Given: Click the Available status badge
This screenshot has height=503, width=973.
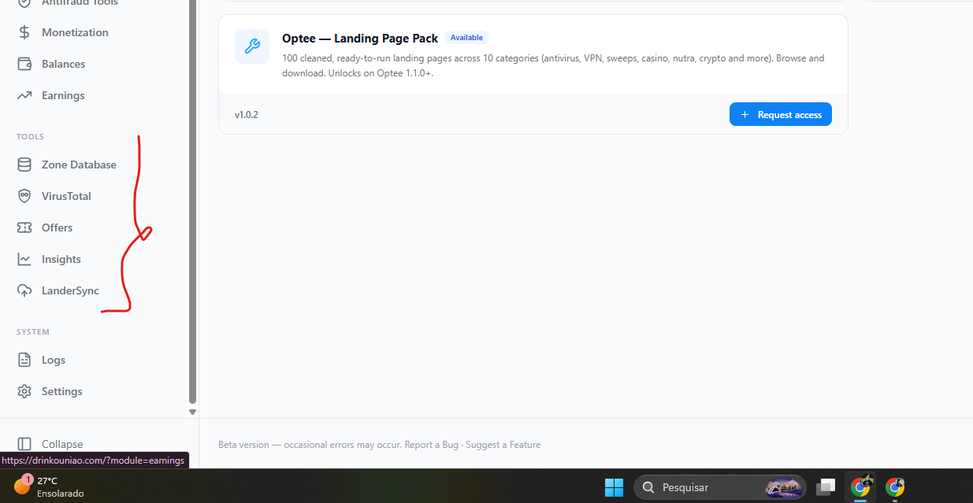Looking at the screenshot, I should [x=466, y=38].
